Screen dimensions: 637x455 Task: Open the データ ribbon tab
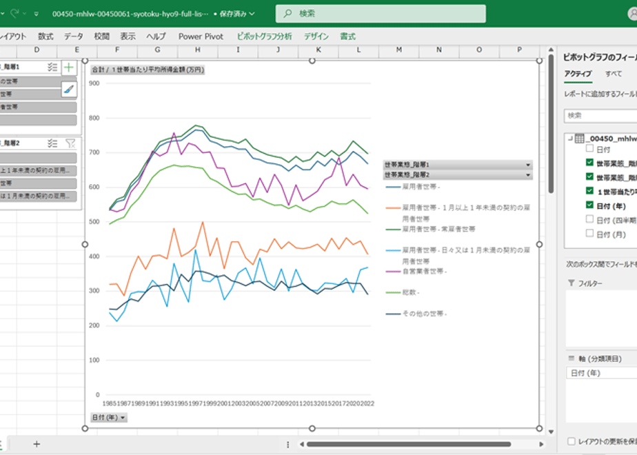coord(74,36)
